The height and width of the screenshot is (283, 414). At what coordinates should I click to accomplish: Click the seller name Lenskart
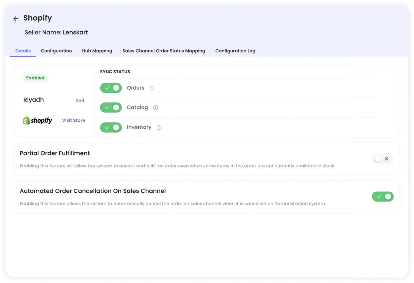[x=75, y=32]
